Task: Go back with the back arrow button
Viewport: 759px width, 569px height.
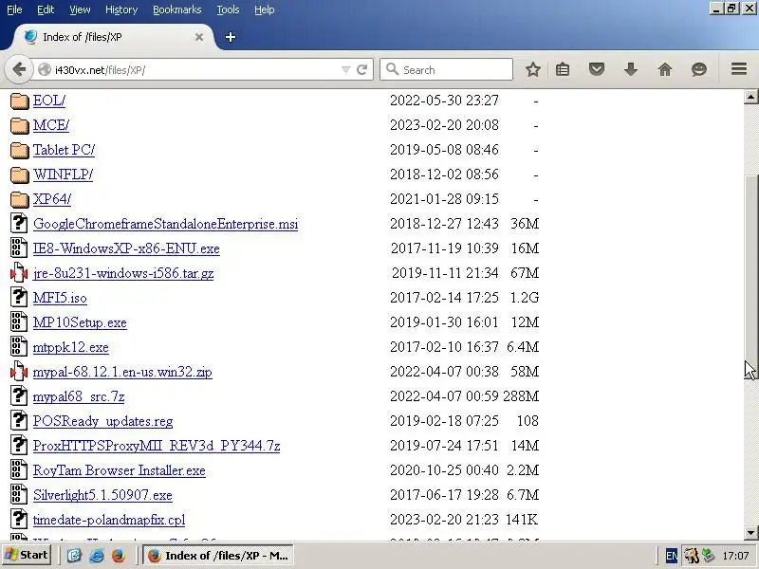Action: [x=19, y=69]
